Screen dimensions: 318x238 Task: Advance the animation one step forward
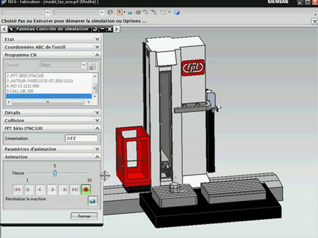pyautogui.click(x=63, y=189)
